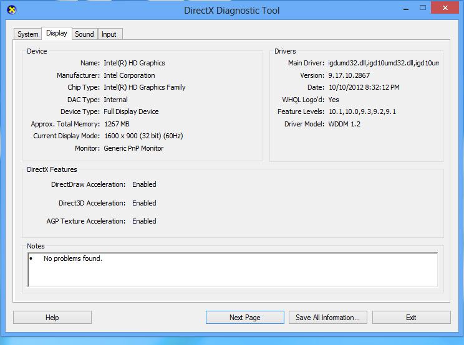Screen dimensions: 464x345
Task: Close the DirectX Diagnostic Tool window
Action: (x=445, y=7)
